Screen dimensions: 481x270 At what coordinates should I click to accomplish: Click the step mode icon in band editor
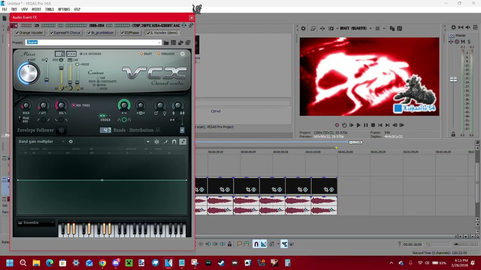183,142
